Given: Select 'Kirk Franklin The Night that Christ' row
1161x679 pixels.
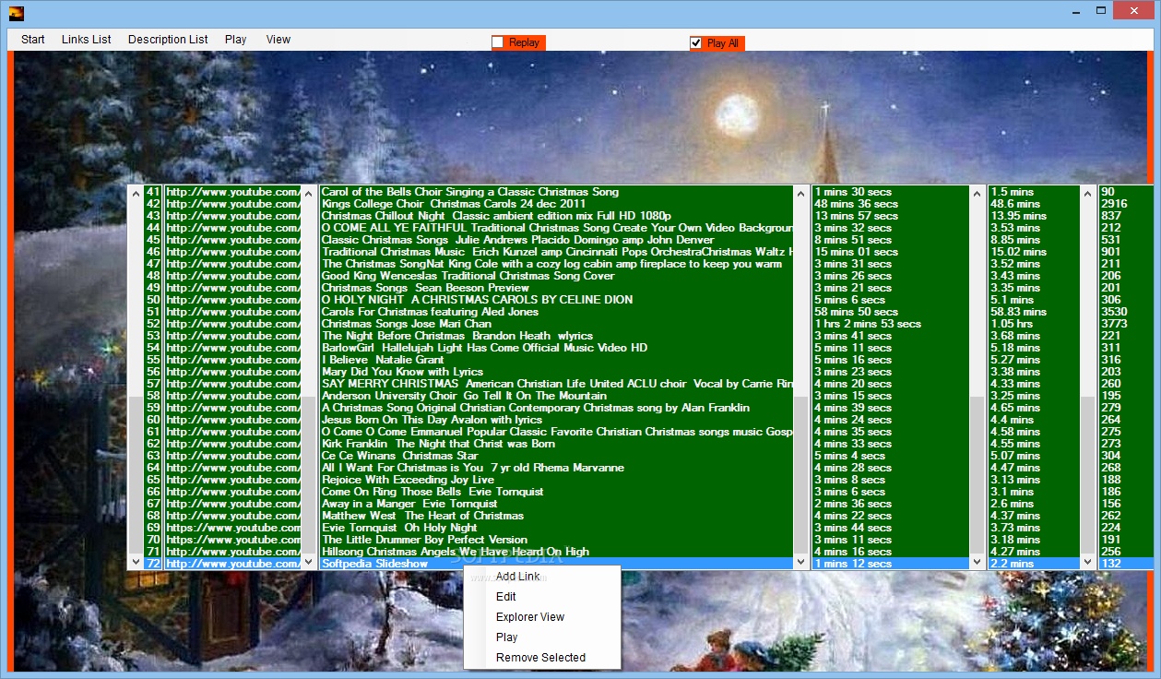Looking at the screenshot, I should 556,444.
